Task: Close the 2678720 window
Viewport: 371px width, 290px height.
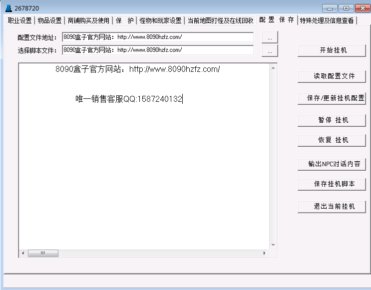Action: point(362,8)
